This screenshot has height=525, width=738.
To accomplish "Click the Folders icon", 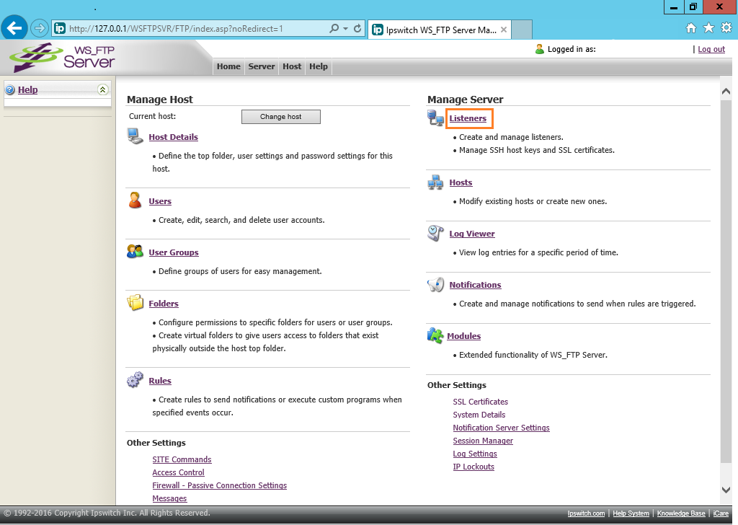I will tap(135, 303).
